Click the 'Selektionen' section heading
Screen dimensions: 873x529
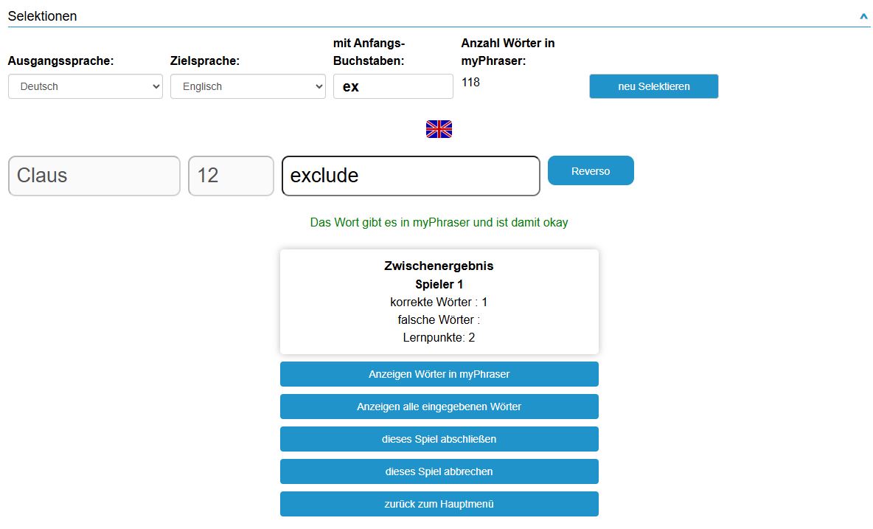tap(43, 16)
